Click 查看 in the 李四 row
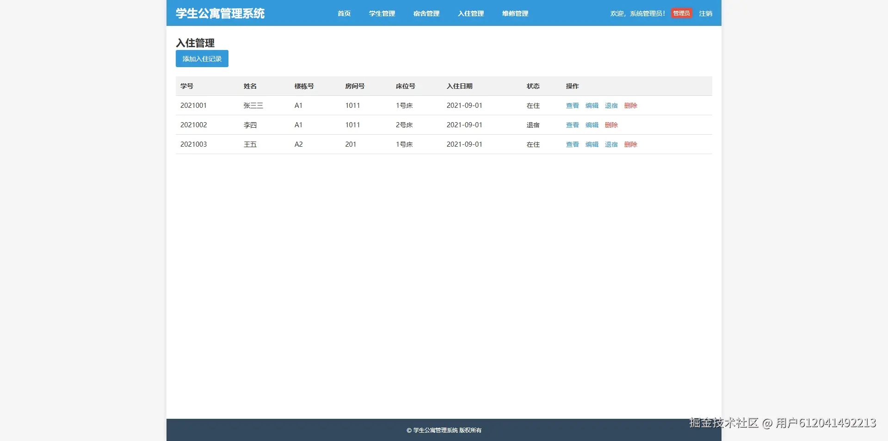888x441 pixels. (573, 125)
